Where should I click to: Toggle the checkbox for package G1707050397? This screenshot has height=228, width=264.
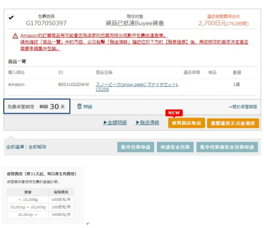point(11,18)
